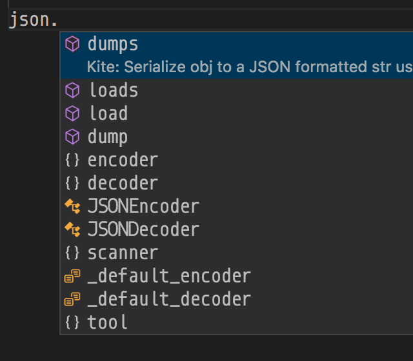Insert the decoder module suggestion
Image resolution: width=413 pixels, height=361 pixels.
123,183
